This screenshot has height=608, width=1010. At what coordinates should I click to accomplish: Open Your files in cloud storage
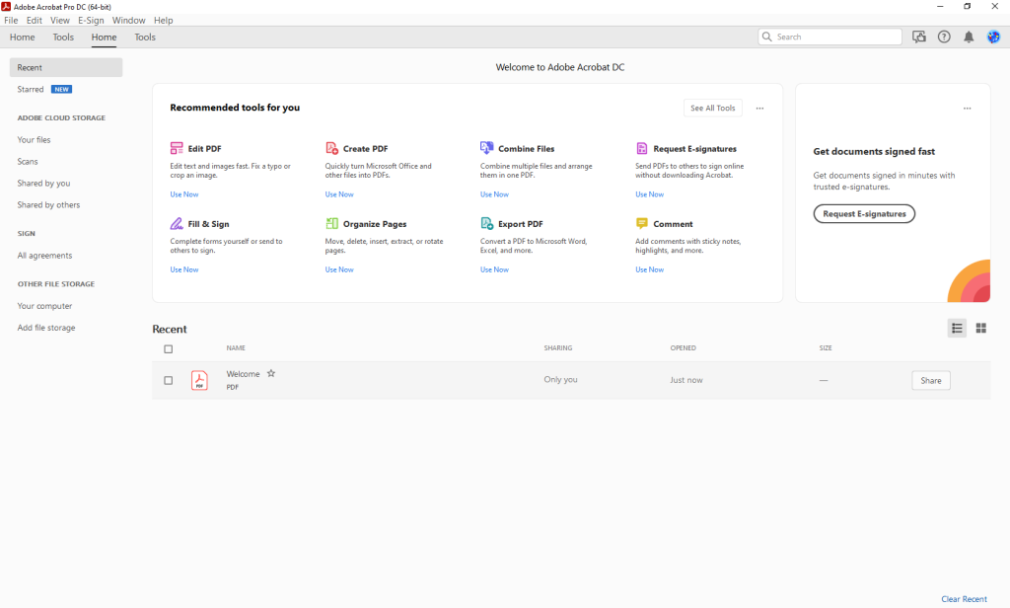(x=34, y=139)
